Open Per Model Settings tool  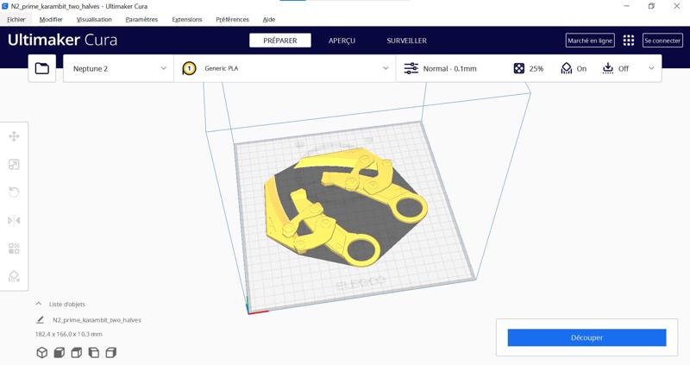click(14, 249)
